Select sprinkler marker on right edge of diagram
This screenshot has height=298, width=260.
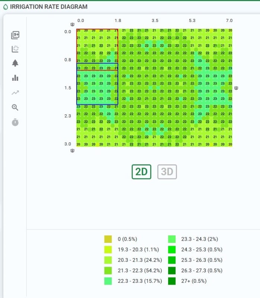pos(236,88)
